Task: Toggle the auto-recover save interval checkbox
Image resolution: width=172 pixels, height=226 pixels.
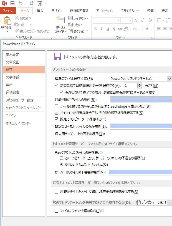Action: coord(57,86)
